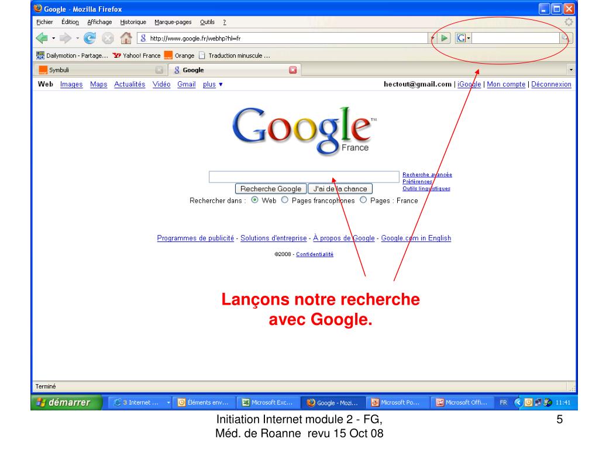Go to the Home page icon

click(126, 38)
